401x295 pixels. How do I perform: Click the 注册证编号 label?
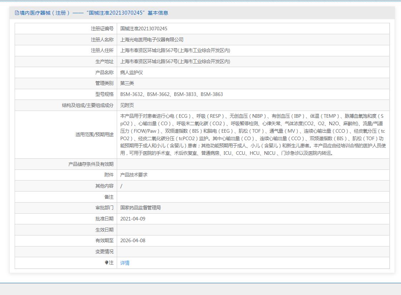pos(102,29)
